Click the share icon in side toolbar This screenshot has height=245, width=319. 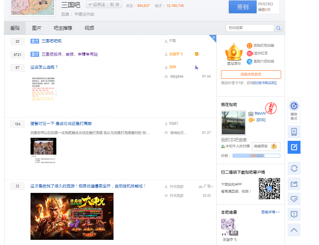294,184
